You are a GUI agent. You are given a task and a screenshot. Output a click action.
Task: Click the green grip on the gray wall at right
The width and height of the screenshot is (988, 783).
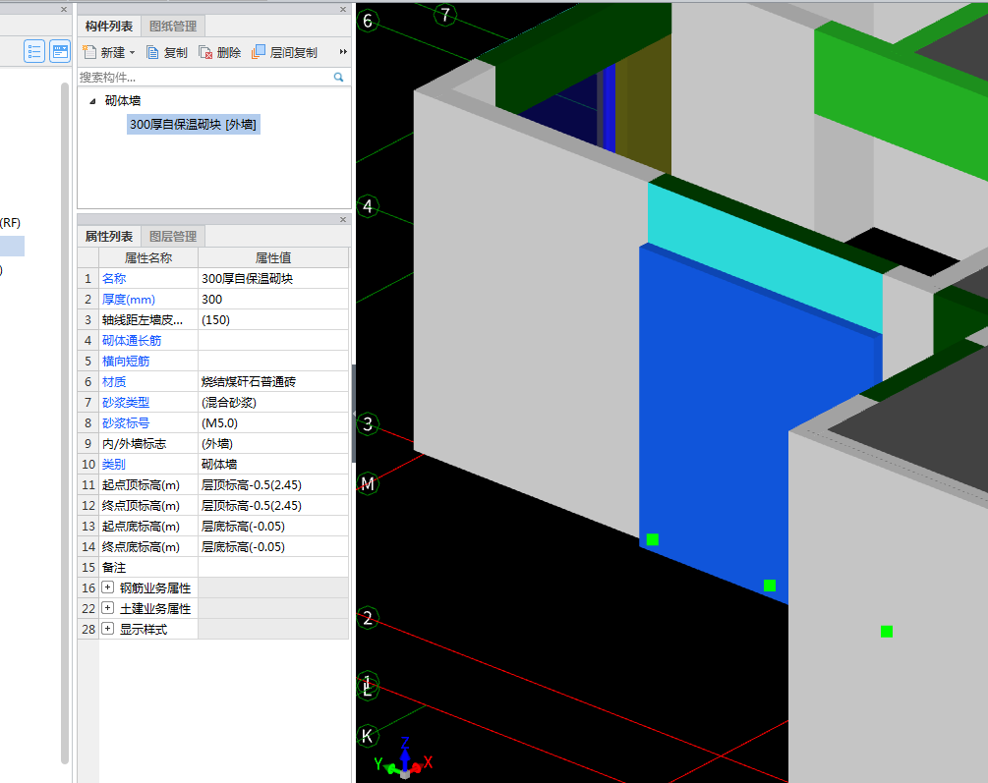(887, 631)
